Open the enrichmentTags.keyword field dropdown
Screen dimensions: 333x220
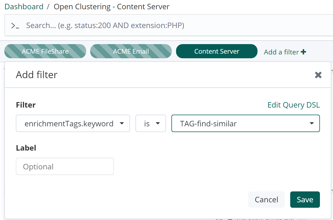(x=69, y=124)
